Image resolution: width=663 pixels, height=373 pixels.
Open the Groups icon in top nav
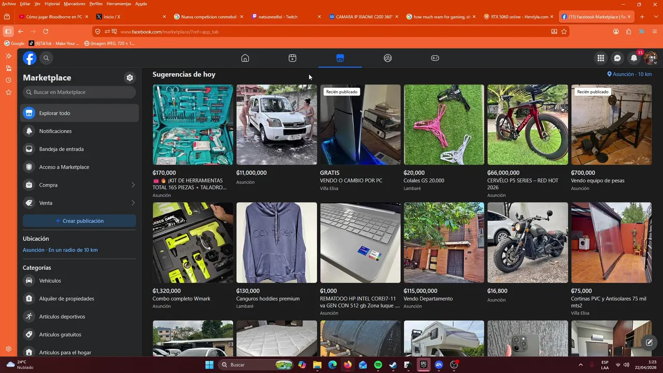pyautogui.click(x=387, y=58)
